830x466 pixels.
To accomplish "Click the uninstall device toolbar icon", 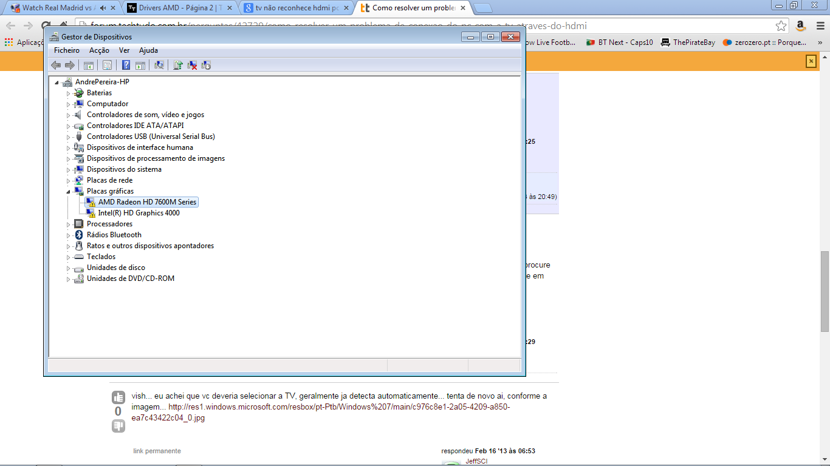I will click(x=192, y=66).
